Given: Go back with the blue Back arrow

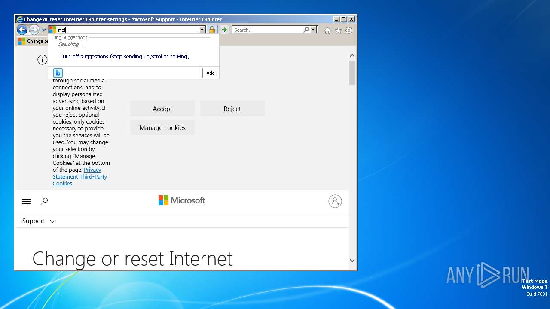Looking at the screenshot, I should click(x=22, y=30).
